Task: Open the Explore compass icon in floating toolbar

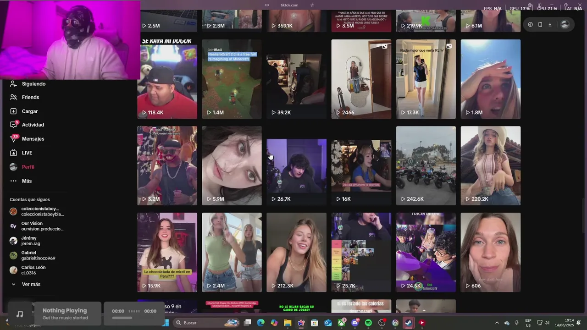Action: pos(530,25)
